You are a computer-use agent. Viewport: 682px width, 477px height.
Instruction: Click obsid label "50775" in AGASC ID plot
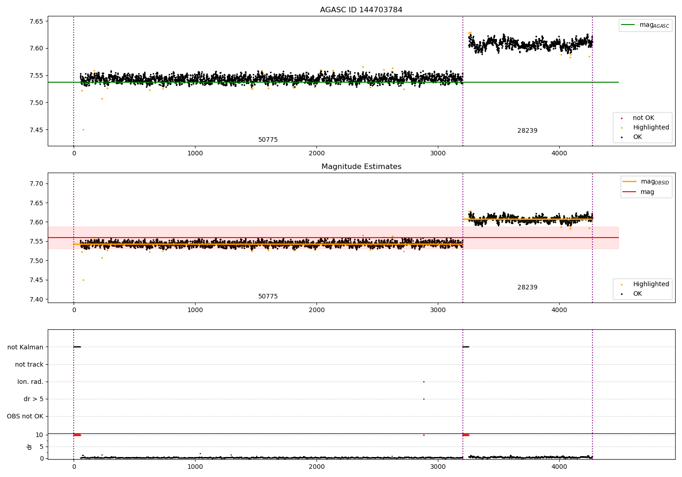[x=268, y=140]
